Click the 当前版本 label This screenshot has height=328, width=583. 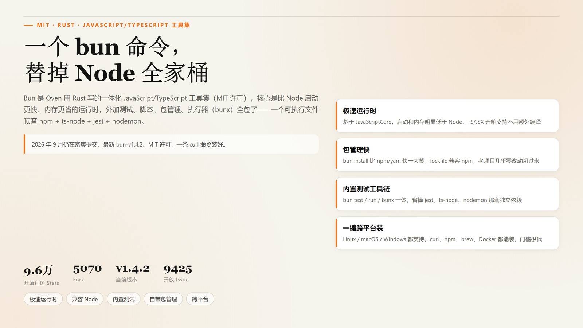126,280
